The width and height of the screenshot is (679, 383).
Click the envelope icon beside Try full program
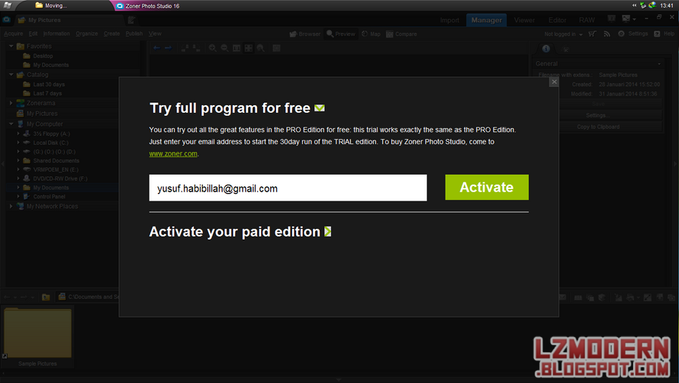320,108
